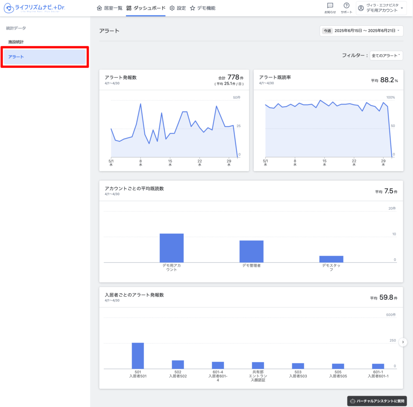Click the 入居者505 bar
This screenshot has width=413, height=407.
coord(338,366)
